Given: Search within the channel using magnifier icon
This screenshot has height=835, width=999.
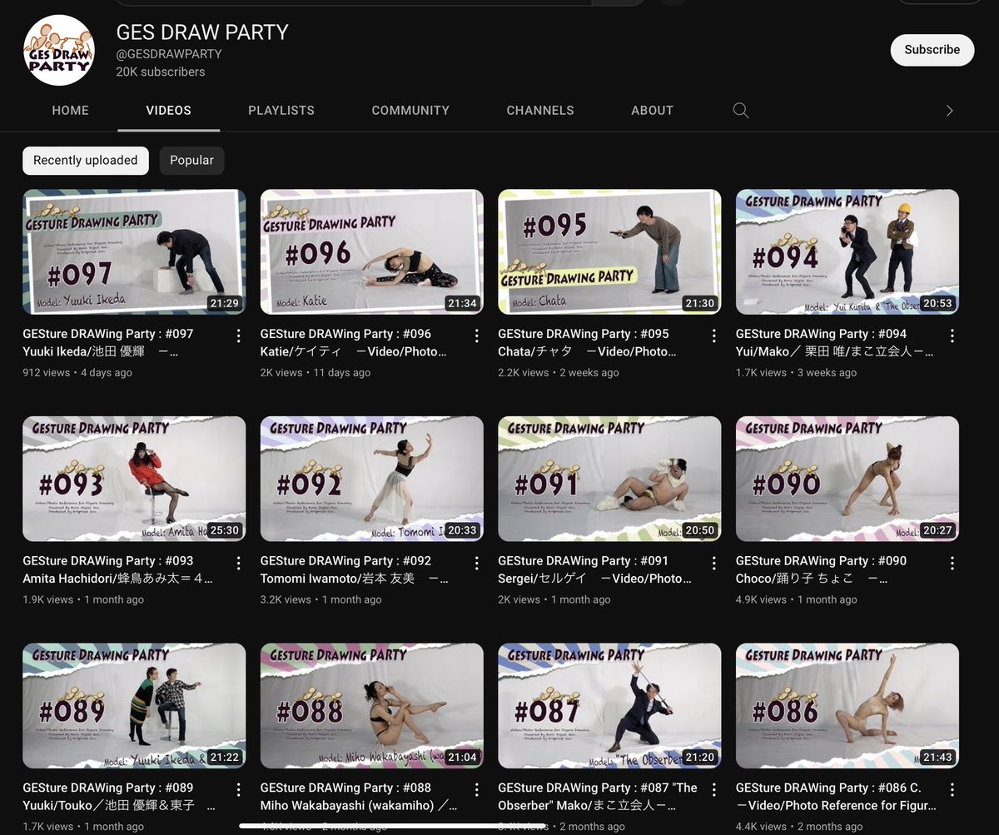Looking at the screenshot, I should (741, 111).
